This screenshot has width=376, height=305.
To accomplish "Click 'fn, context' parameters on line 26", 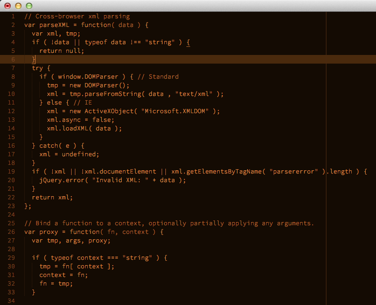I will pyautogui.click(x=128, y=232).
